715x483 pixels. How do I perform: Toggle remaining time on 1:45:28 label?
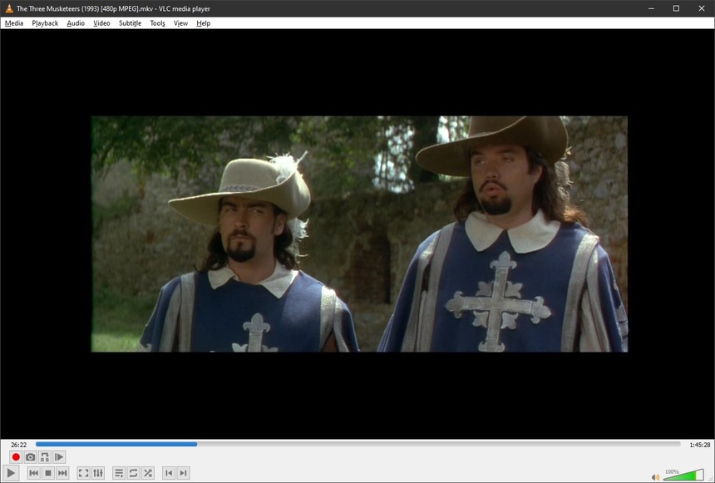(x=699, y=445)
